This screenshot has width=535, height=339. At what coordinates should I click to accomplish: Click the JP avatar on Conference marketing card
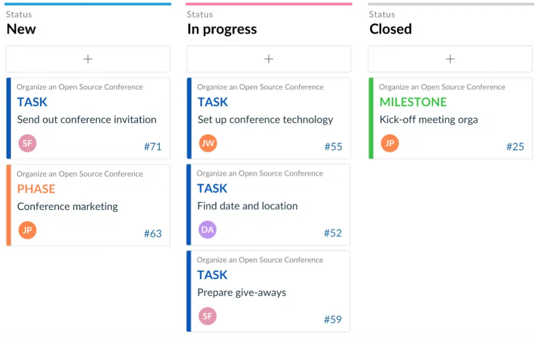tap(27, 230)
